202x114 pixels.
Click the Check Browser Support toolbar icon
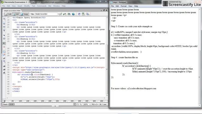click(60, 14)
